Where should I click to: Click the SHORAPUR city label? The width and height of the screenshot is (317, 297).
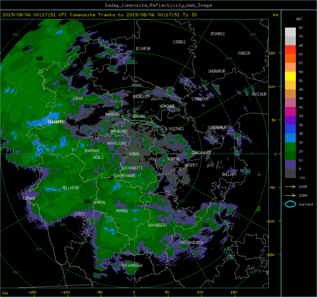217,71
